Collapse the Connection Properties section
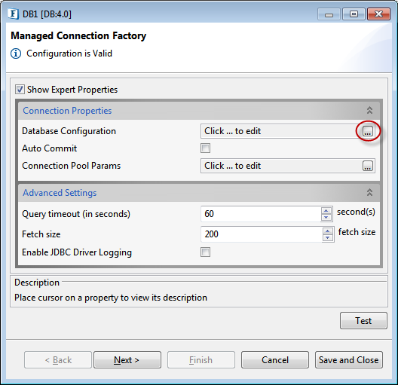Viewport: 398px width, 385px height. point(369,110)
